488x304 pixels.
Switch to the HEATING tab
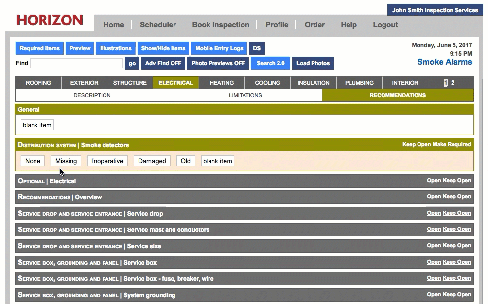tap(221, 83)
